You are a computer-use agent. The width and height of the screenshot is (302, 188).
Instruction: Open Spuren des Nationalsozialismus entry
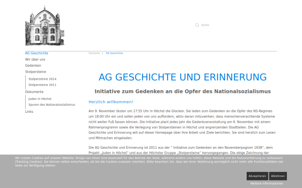pyautogui.click(x=52, y=105)
